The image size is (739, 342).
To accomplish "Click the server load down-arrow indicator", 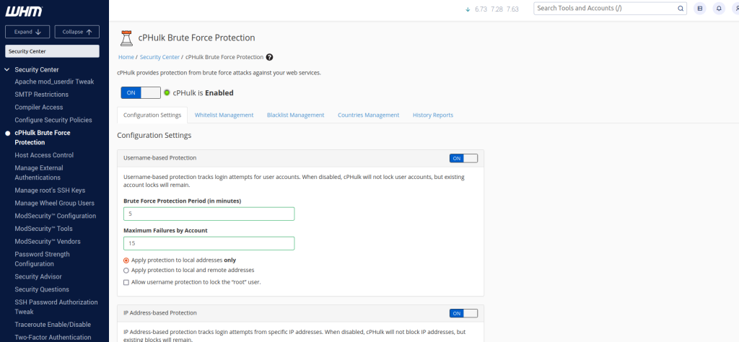I will click(x=468, y=9).
